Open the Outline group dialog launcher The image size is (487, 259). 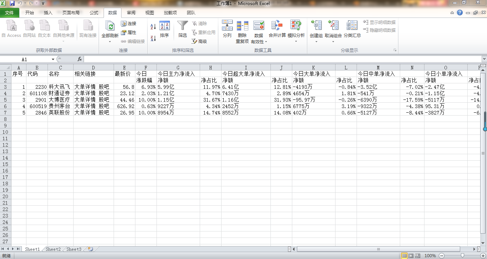click(x=395, y=50)
